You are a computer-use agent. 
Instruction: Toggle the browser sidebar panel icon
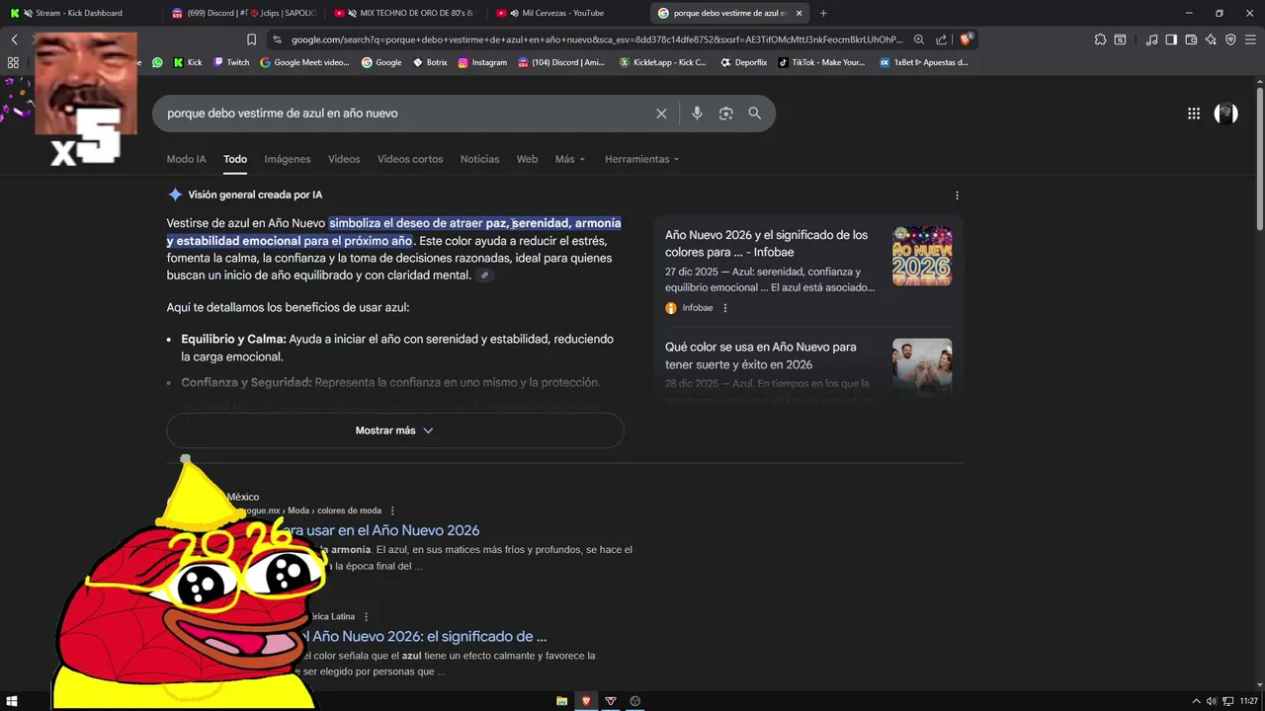click(x=1171, y=39)
